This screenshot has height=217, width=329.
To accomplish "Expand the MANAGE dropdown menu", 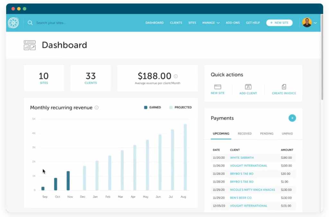I will pos(211,23).
